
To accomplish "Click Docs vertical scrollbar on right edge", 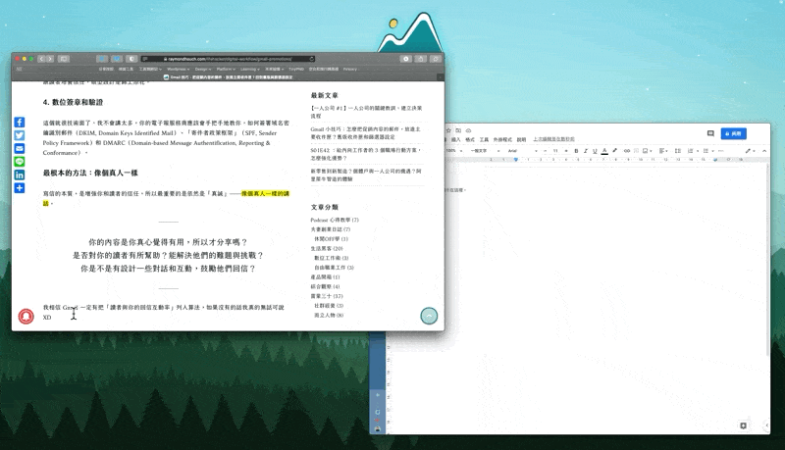I will [x=767, y=260].
